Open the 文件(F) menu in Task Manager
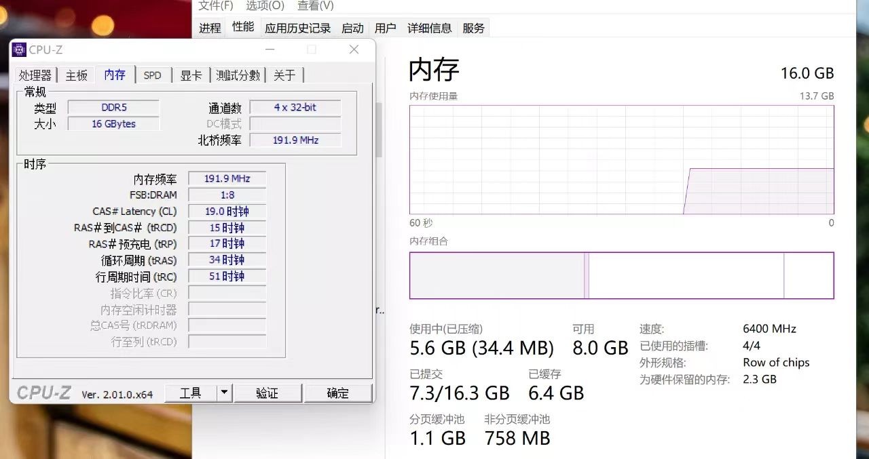 pos(216,6)
